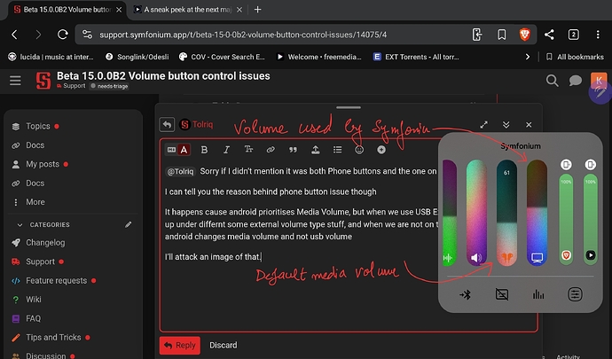Toggle rich text editor mode button

[x=177, y=150]
